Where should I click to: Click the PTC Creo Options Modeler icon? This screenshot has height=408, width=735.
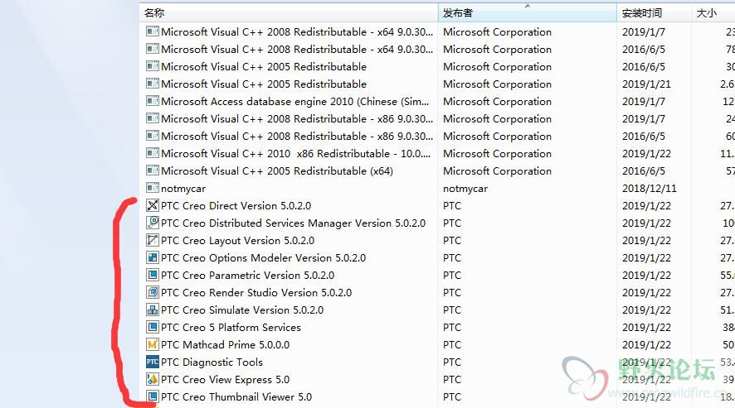click(x=153, y=257)
